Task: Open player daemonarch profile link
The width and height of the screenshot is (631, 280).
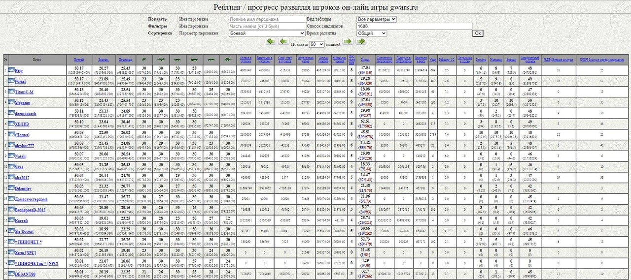Action: [x=26, y=113]
